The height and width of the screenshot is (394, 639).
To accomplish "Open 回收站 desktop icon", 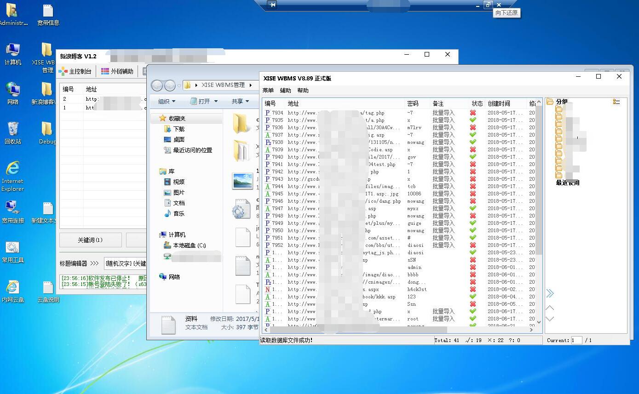I will click(13, 133).
